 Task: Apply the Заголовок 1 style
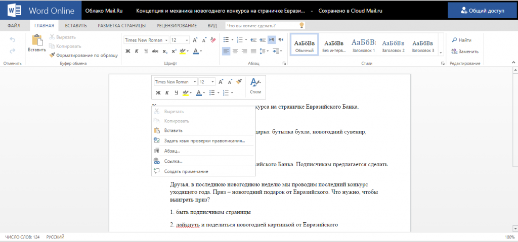pos(363,44)
